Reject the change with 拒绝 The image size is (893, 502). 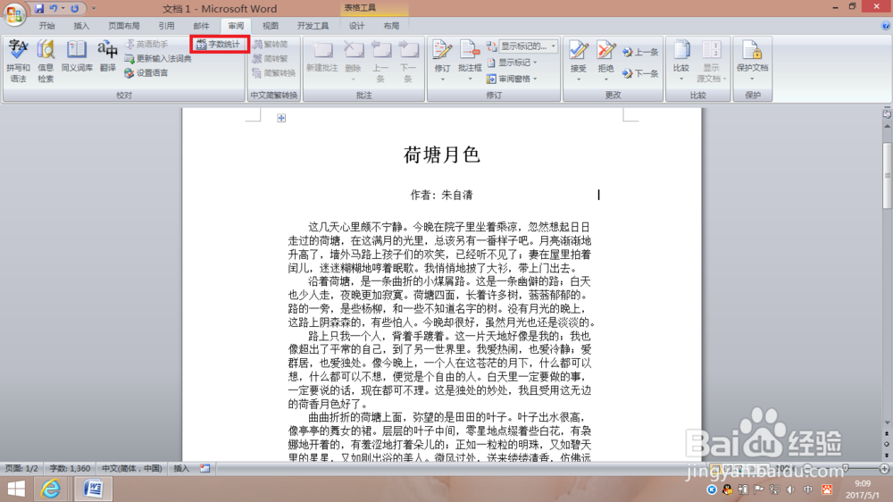(x=605, y=56)
